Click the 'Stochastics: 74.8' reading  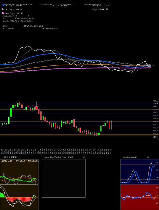coord(10,16)
